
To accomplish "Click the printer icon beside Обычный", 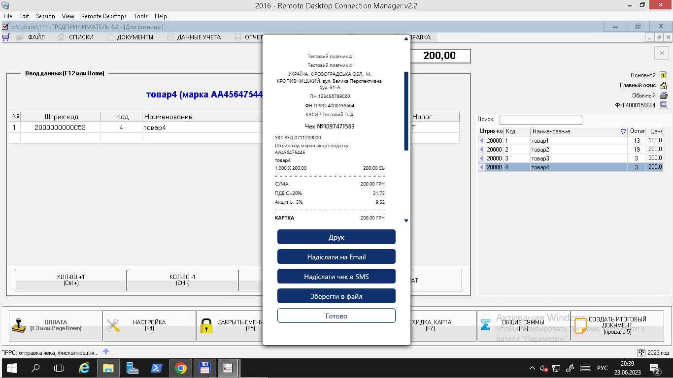I will pyautogui.click(x=663, y=95).
